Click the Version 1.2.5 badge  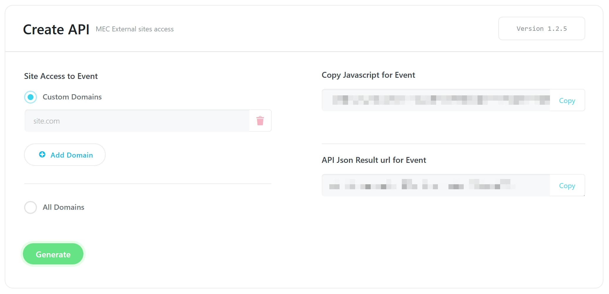point(541,29)
